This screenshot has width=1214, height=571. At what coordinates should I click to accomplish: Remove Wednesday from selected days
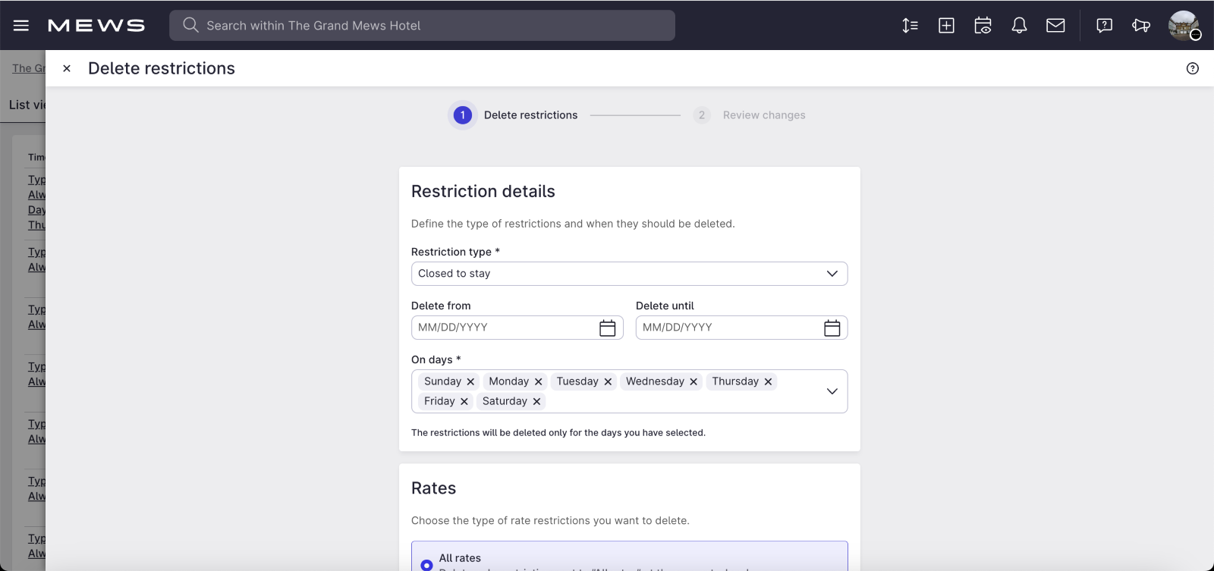(x=693, y=381)
